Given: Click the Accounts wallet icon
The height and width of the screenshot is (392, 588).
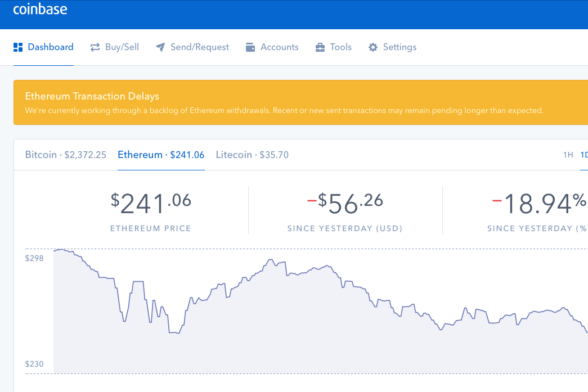Looking at the screenshot, I should click(x=250, y=47).
